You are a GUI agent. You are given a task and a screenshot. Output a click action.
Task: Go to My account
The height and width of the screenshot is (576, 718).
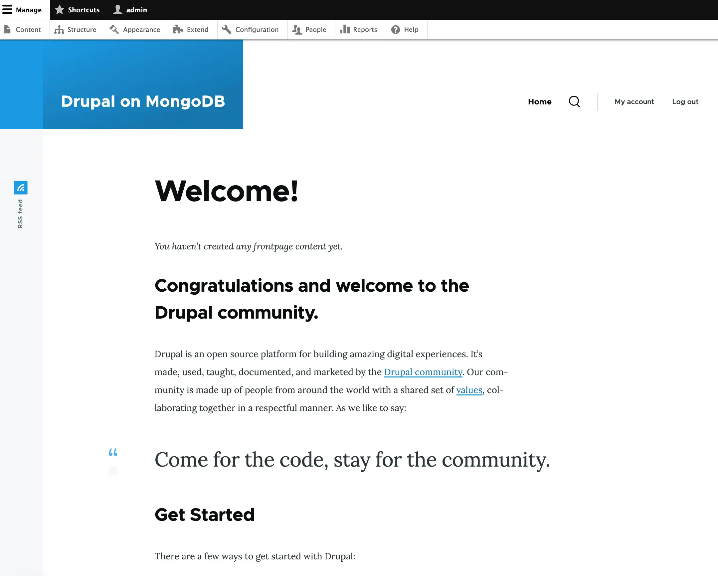pos(634,101)
